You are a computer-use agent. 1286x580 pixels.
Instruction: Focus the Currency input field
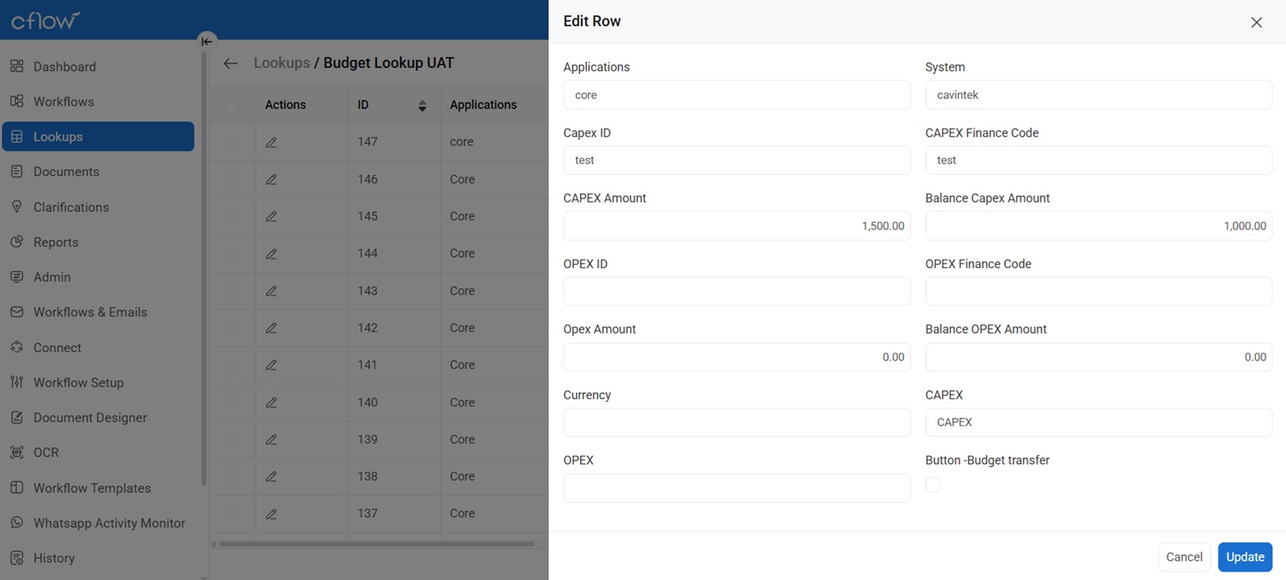(x=736, y=422)
